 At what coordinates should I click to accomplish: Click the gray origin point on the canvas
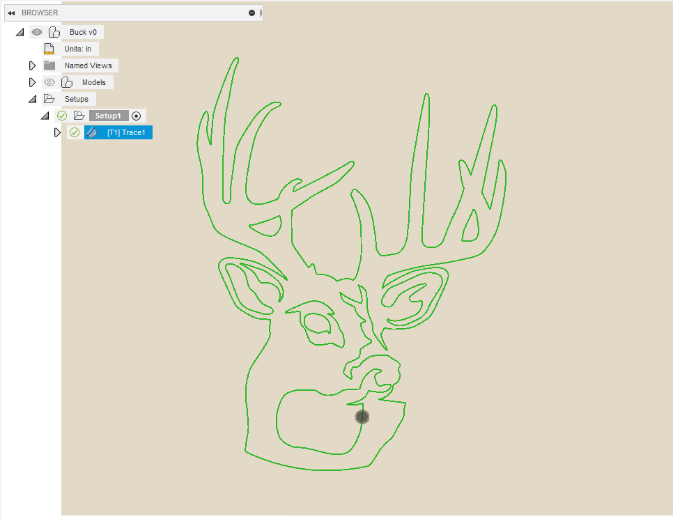click(362, 417)
